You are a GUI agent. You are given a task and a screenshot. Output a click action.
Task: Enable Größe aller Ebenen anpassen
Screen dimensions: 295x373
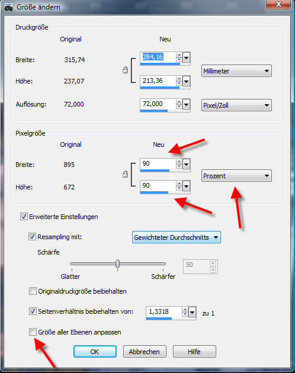pos(33,332)
